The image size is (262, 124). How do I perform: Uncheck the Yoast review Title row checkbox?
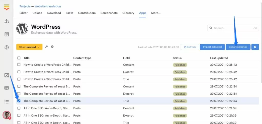coord(19,101)
